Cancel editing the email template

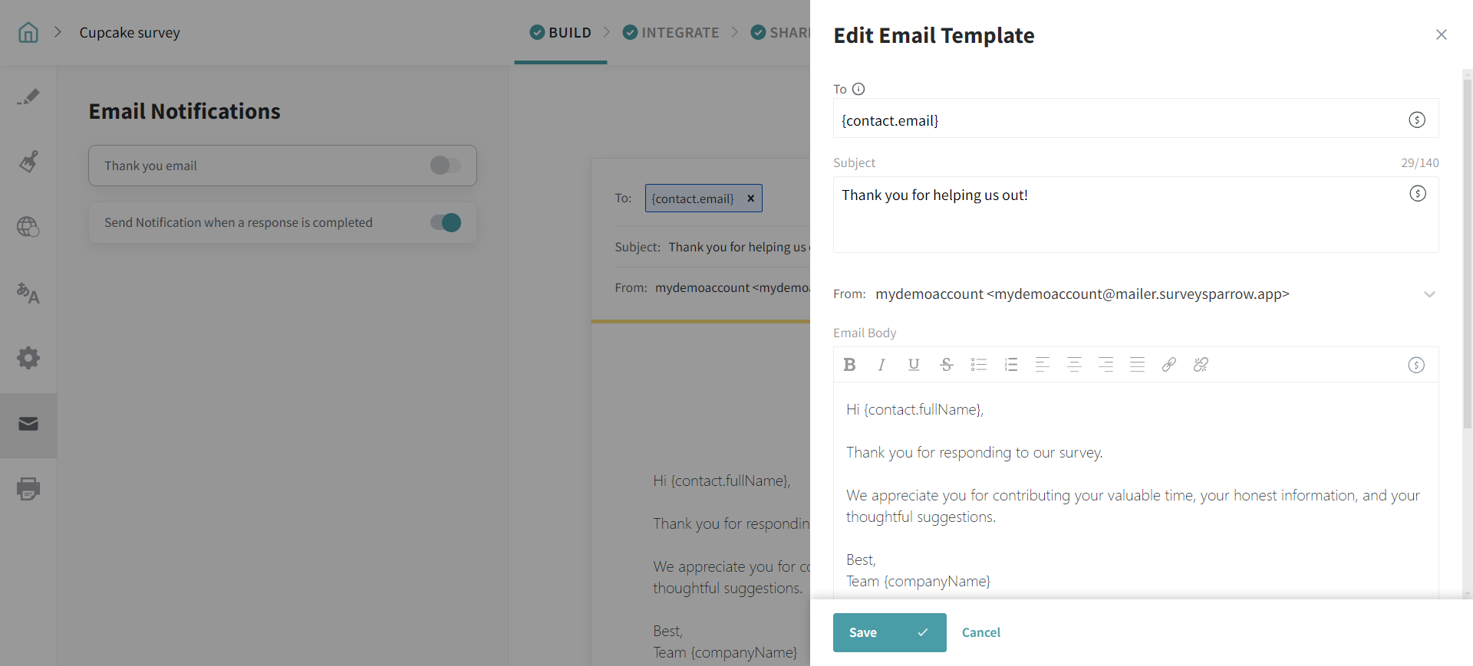980,632
